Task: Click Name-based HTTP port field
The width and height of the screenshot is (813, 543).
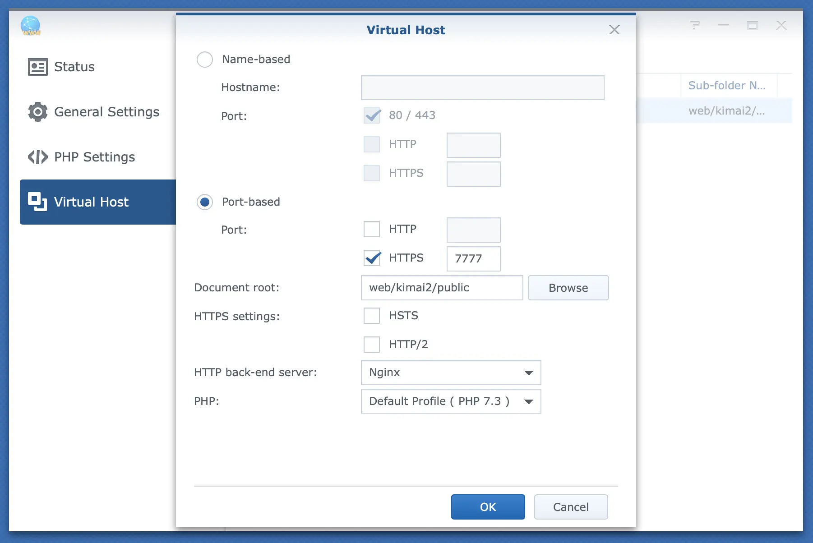Action: pos(473,145)
